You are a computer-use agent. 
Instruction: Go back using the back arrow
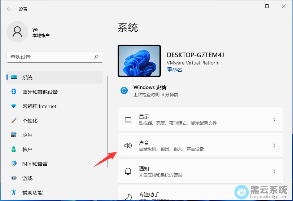pyautogui.click(x=9, y=9)
